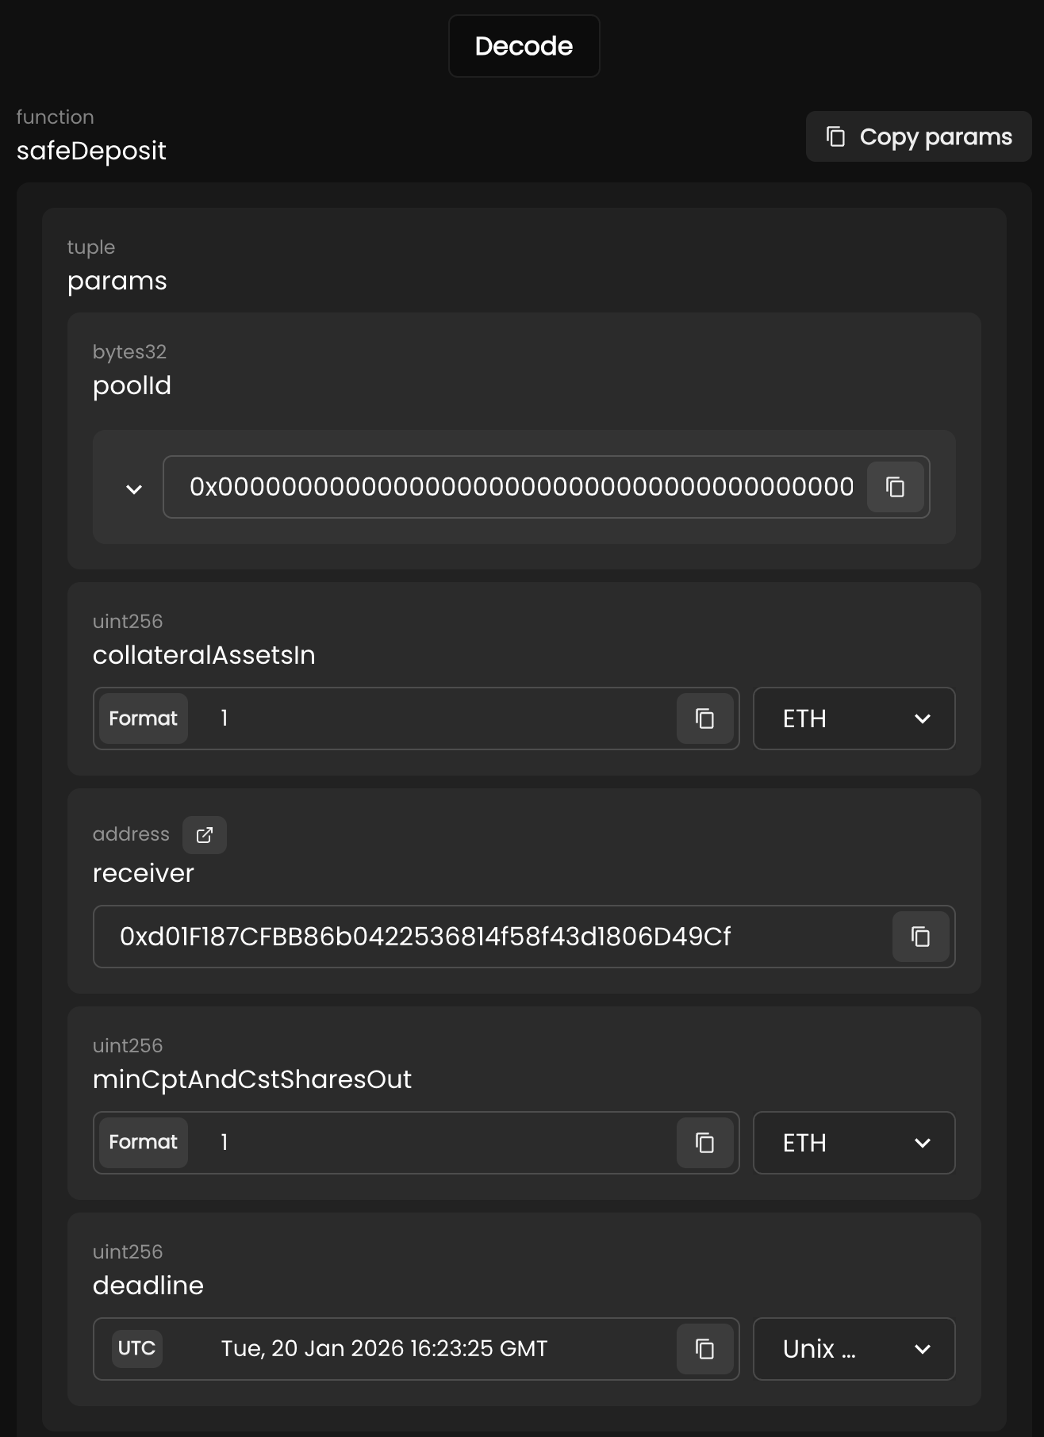The height and width of the screenshot is (1437, 1044).
Task: Expand the poolId chevron
Action: click(x=134, y=489)
